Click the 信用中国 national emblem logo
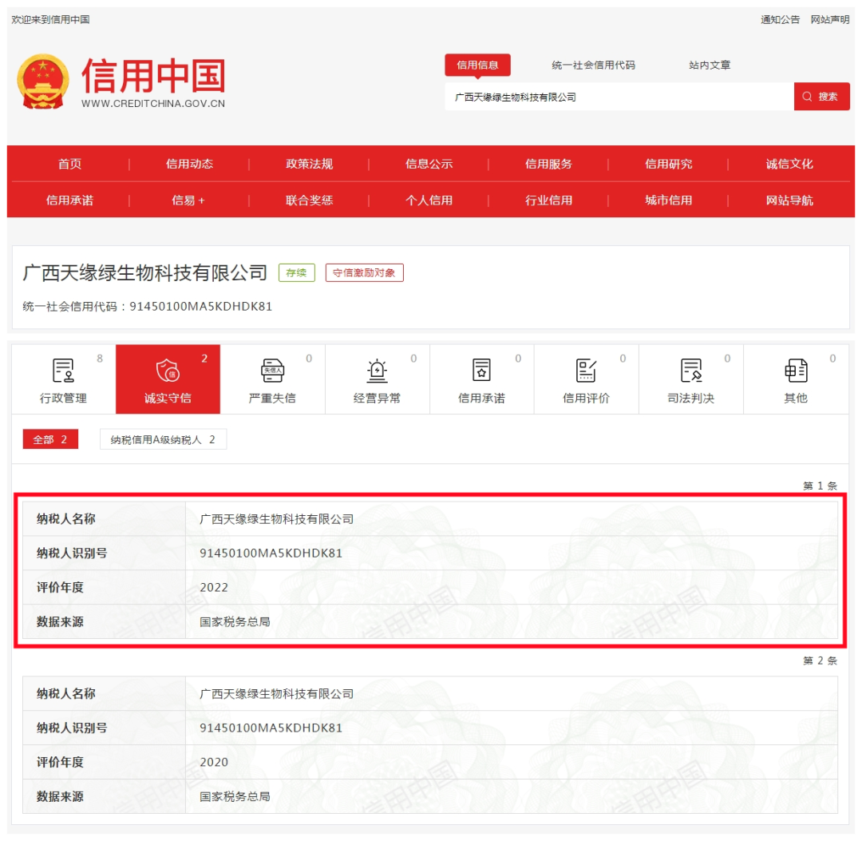Image resolution: width=862 pixels, height=841 pixels. click(x=43, y=81)
